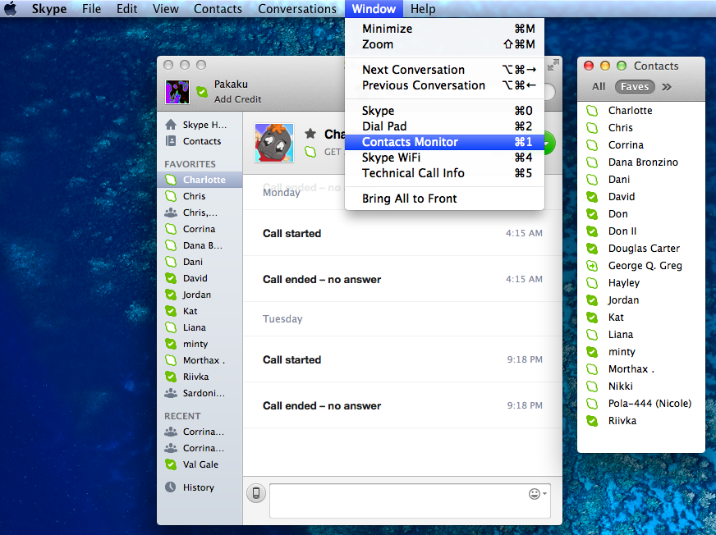Select Liana in Favorites sidebar
The width and height of the screenshot is (716, 535).
(199, 327)
